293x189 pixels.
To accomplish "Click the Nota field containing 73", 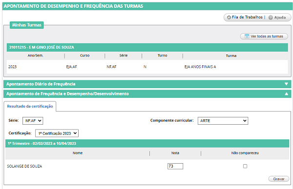I will (x=175, y=166).
